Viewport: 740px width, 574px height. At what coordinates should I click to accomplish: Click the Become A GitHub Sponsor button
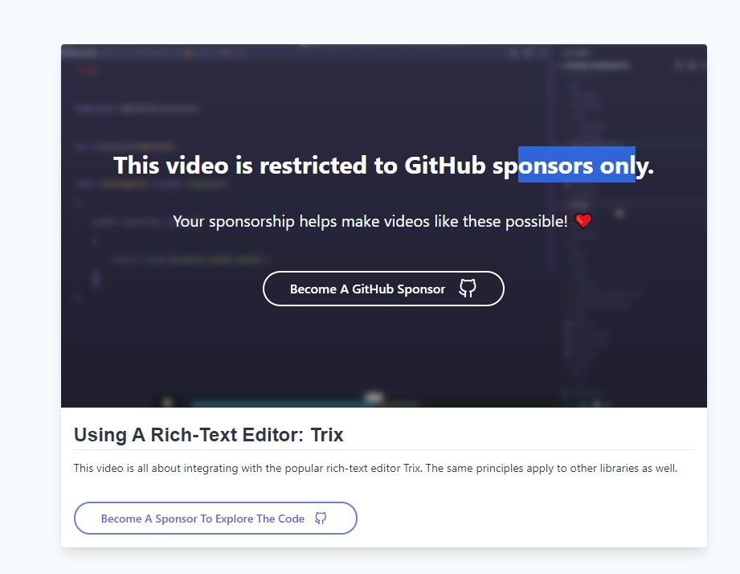tap(383, 289)
